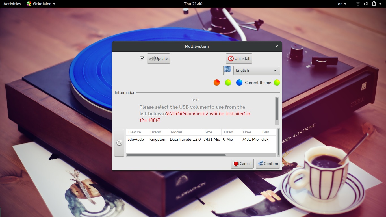Select the blue theme color ball
The height and width of the screenshot is (217, 386).
click(239, 83)
